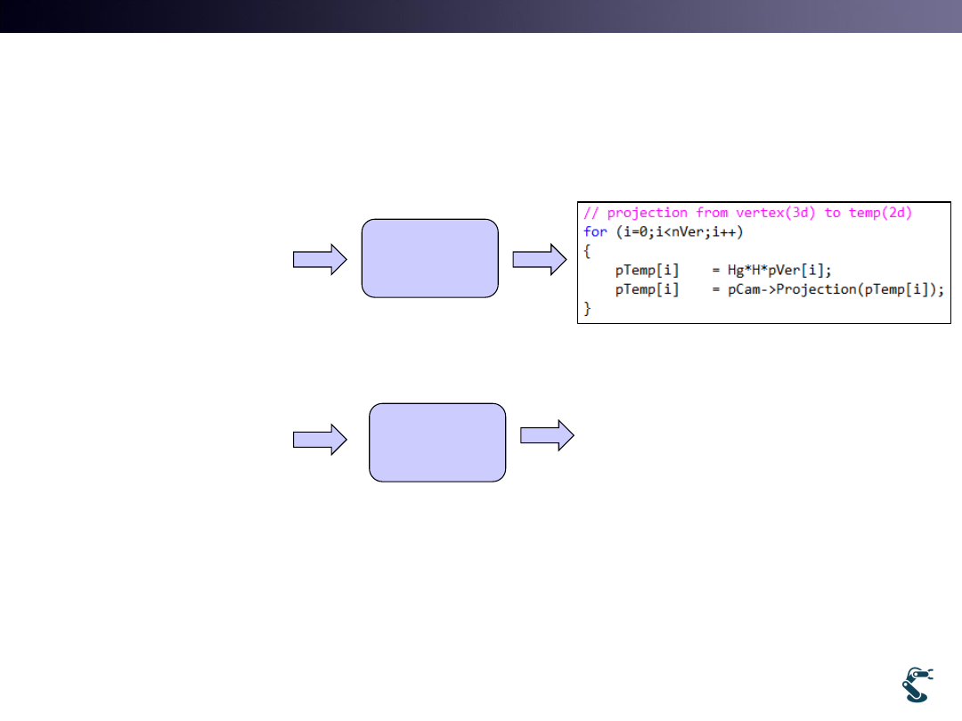Click the closing curly brace in code
Viewport: 962px width, 721px height.
587,308
